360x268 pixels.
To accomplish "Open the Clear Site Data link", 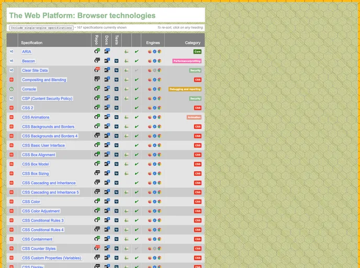I will 35,71.
